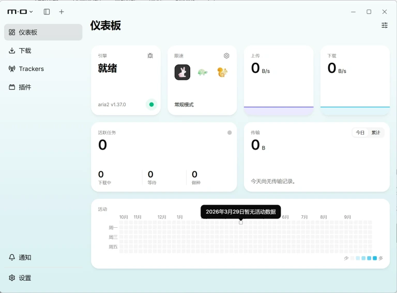
Task: Open dashboard customize sliders icon
Action: 385,25
